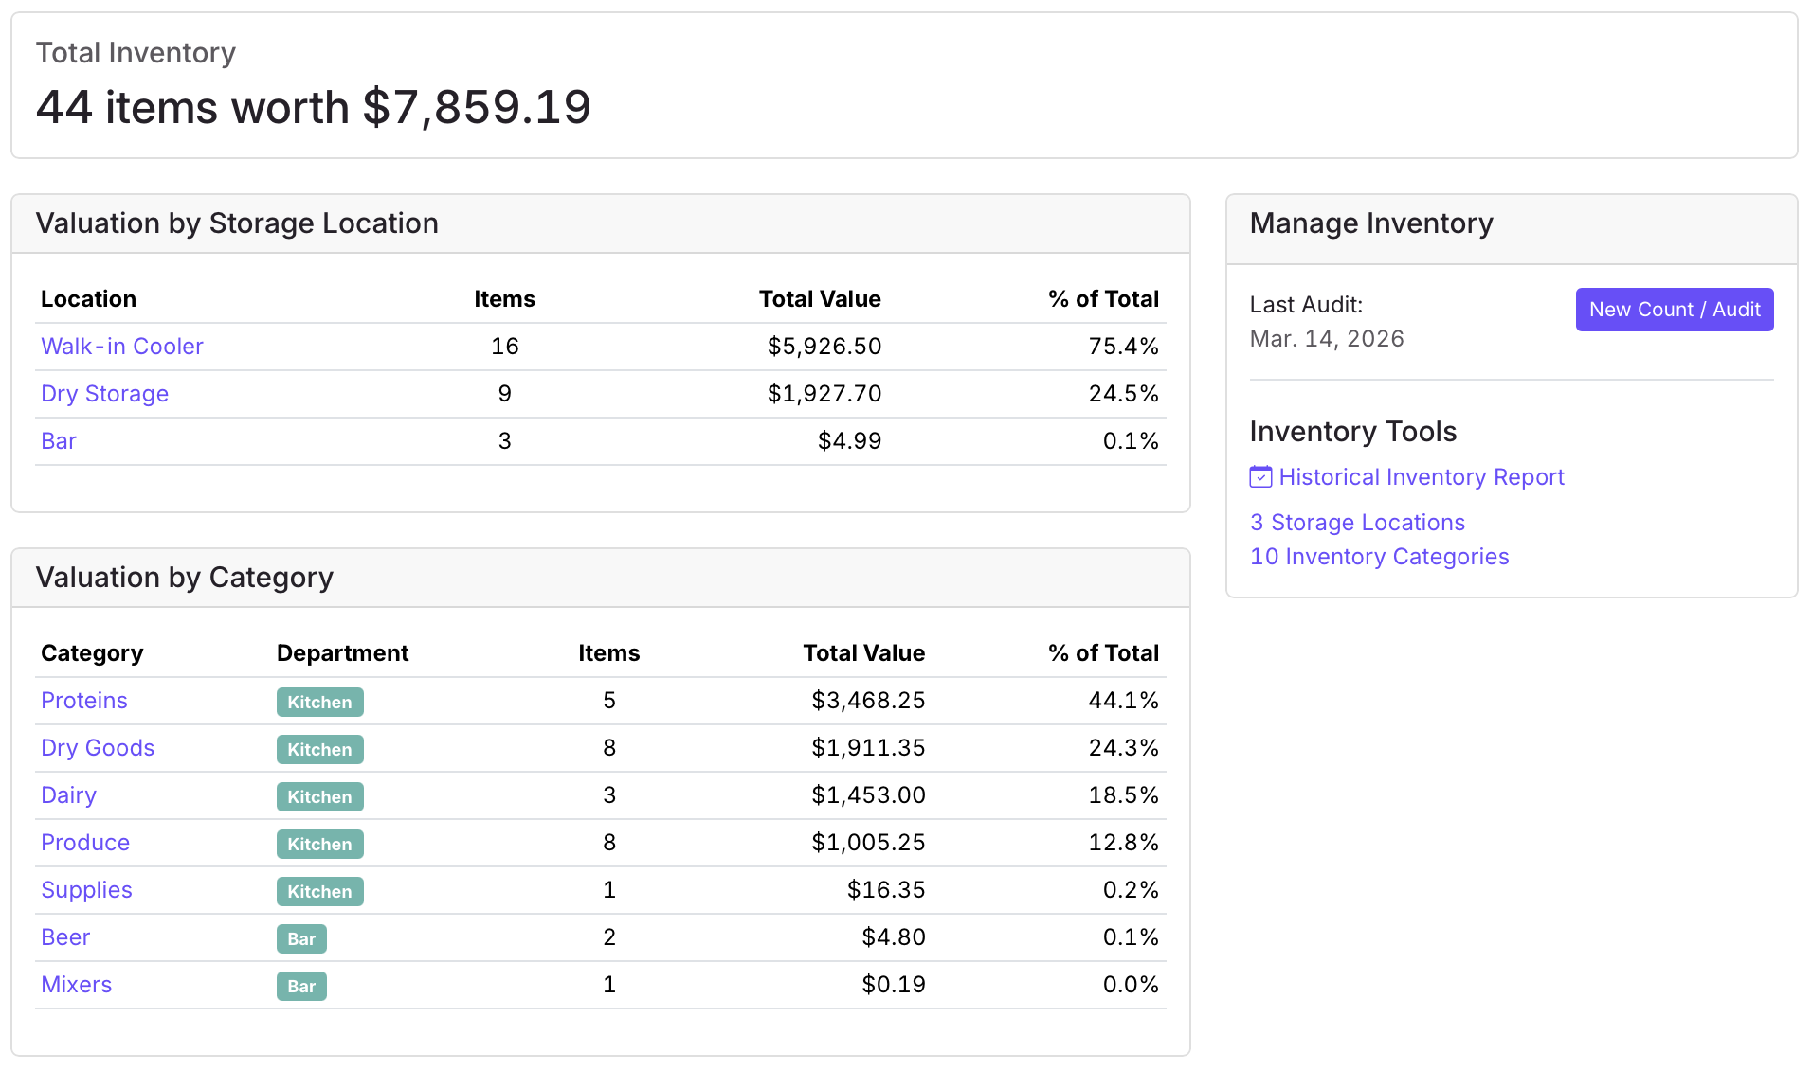Click the $0.19 Mixers value
Screen dimensions: 1812x1070
[894, 985]
